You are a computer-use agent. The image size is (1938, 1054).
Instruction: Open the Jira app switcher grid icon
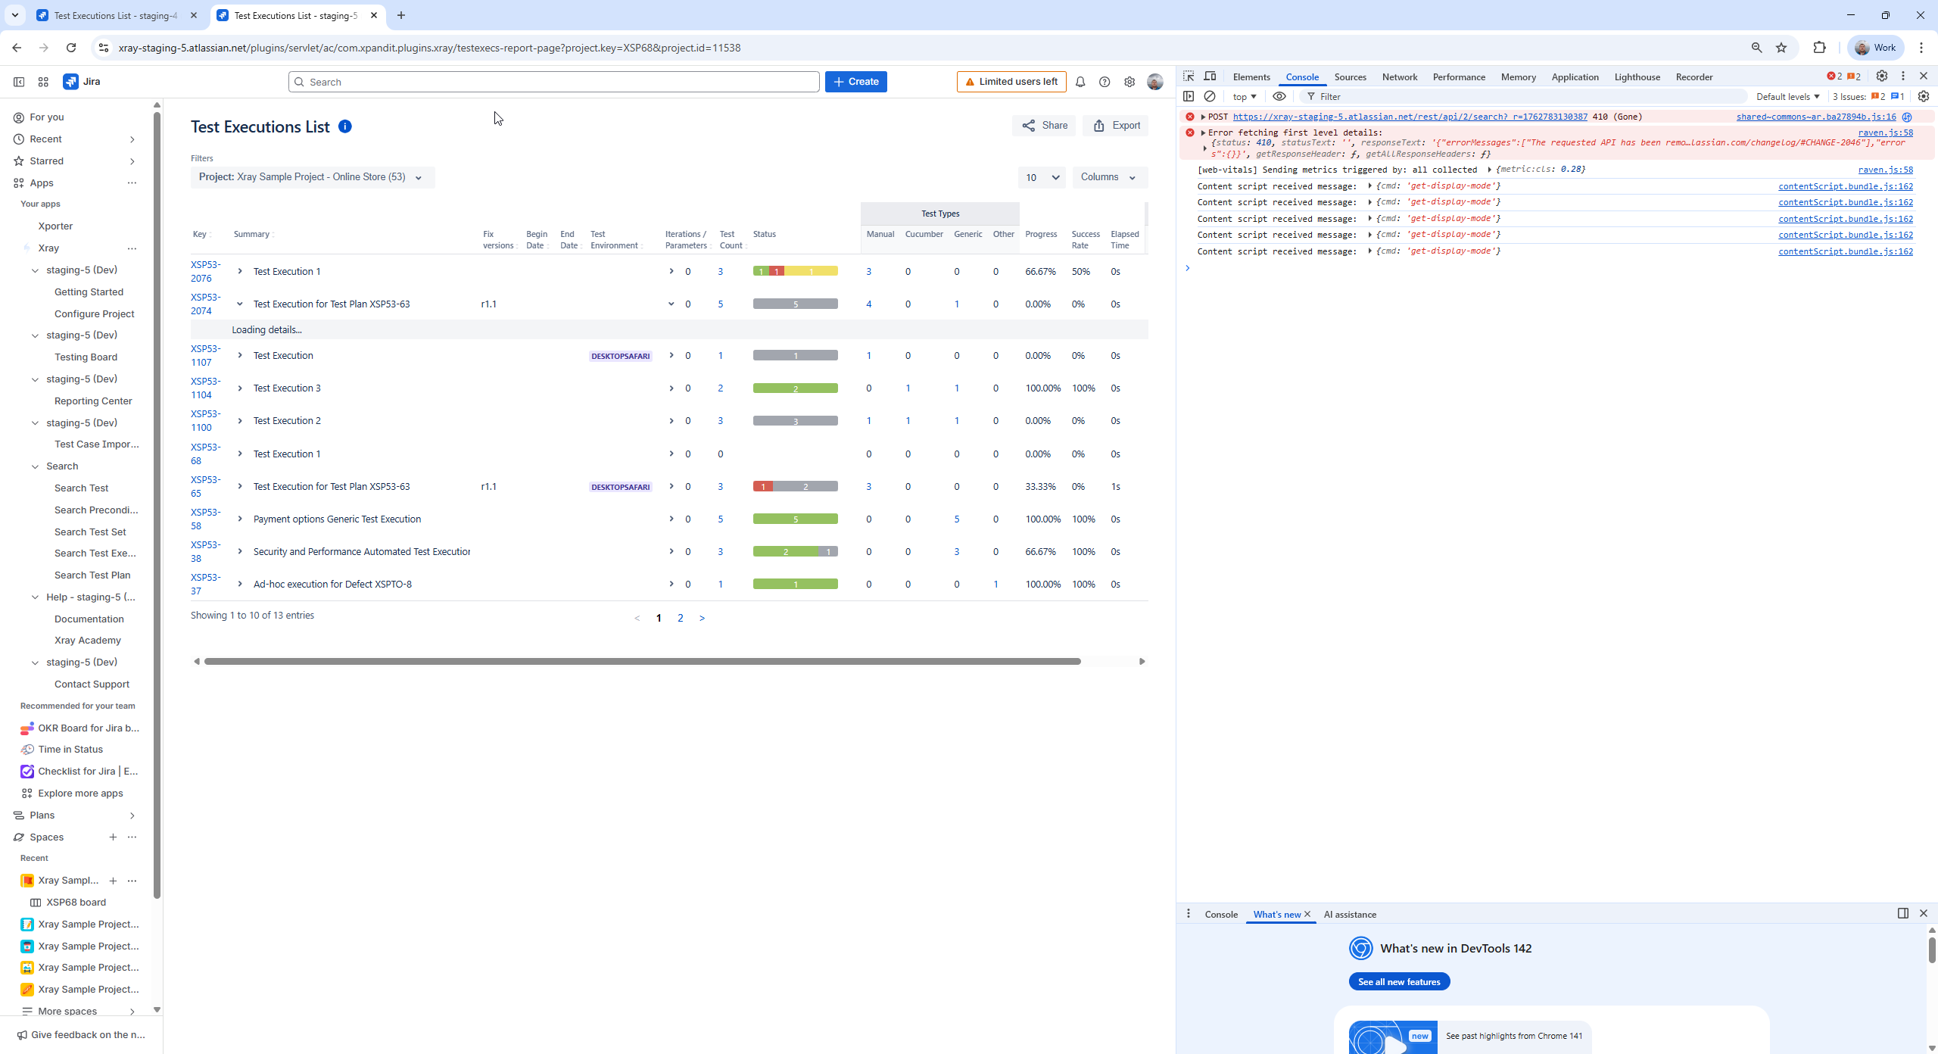[x=43, y=82]
